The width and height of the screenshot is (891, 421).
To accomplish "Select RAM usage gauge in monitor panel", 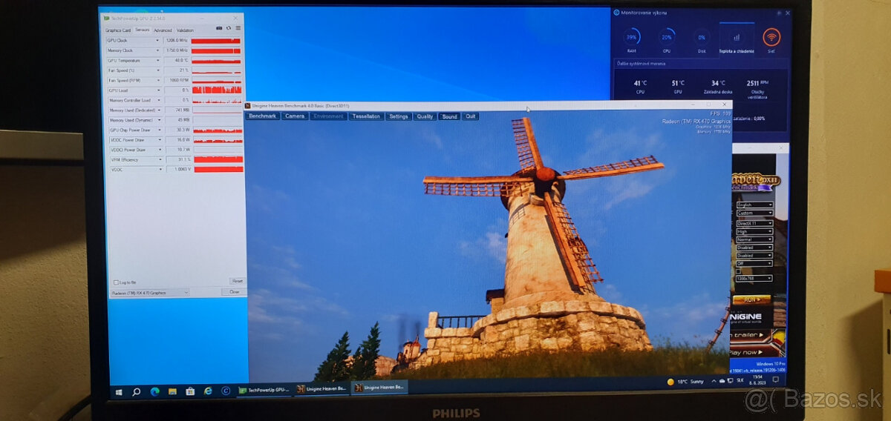I will [x=632, y=37].
